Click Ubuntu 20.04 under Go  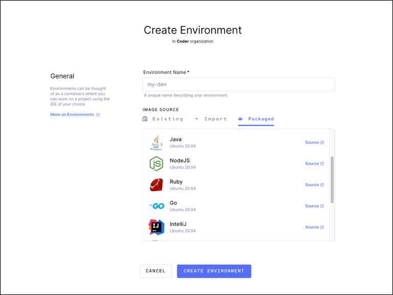tap(183, 209)
